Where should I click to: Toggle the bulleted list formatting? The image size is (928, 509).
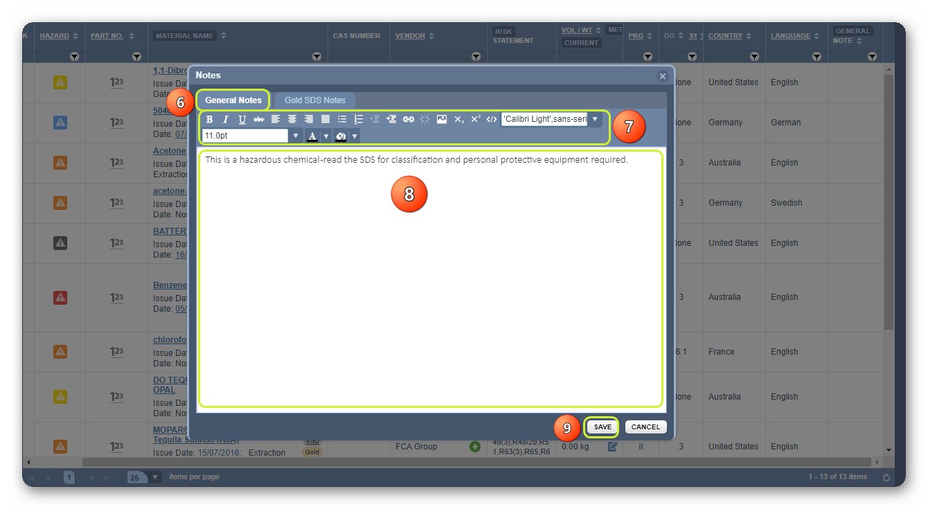click(x=341, y=118)
